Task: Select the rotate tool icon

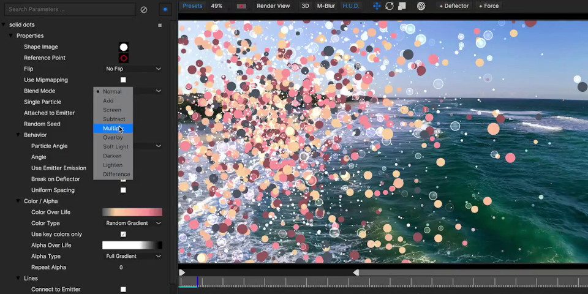Action: click(390, 6)
